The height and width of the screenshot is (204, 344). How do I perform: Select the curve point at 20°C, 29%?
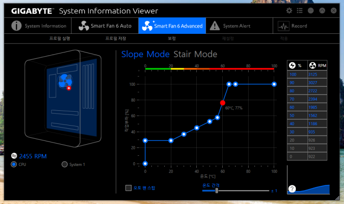(171, 140)
